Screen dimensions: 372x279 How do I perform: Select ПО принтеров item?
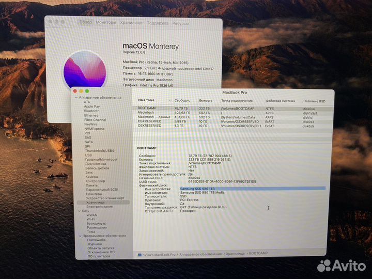[99, 256]
